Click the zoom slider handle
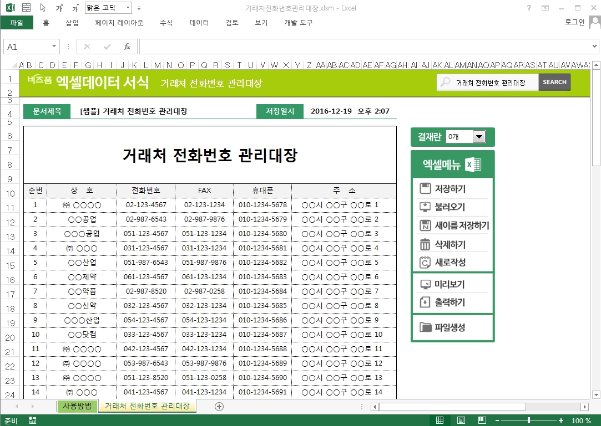 point(528,420)
